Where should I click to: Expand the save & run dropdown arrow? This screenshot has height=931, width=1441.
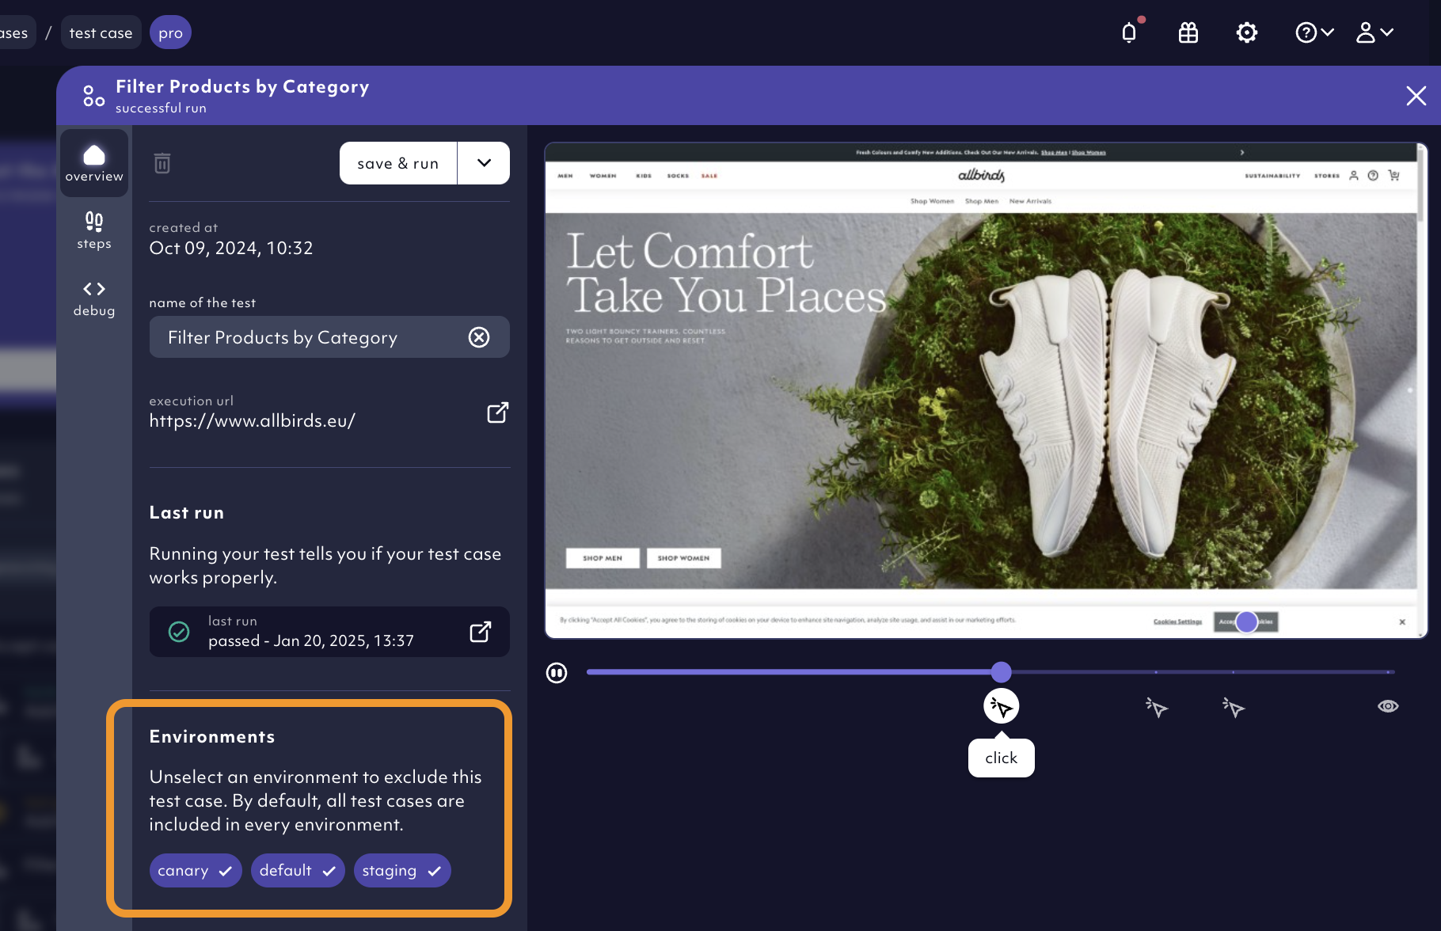(484, 163)
